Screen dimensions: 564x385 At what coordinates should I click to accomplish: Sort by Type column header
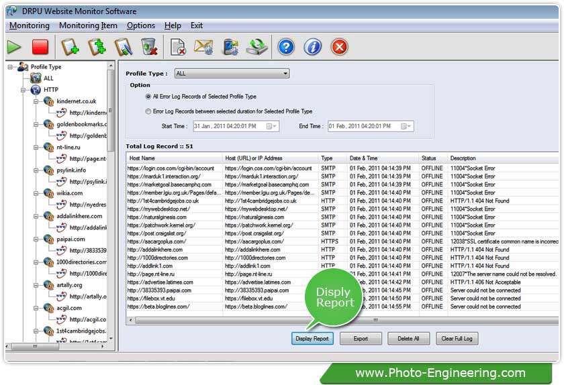pos(333,158)
